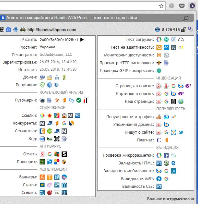Click the red star icon in Ссылки row
The width and height of the screenshot is (198, 204).
[49, 116]
